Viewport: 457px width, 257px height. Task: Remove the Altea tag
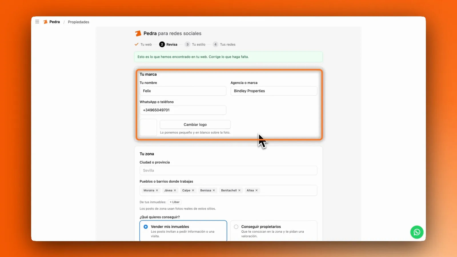(x=256, y=190)
